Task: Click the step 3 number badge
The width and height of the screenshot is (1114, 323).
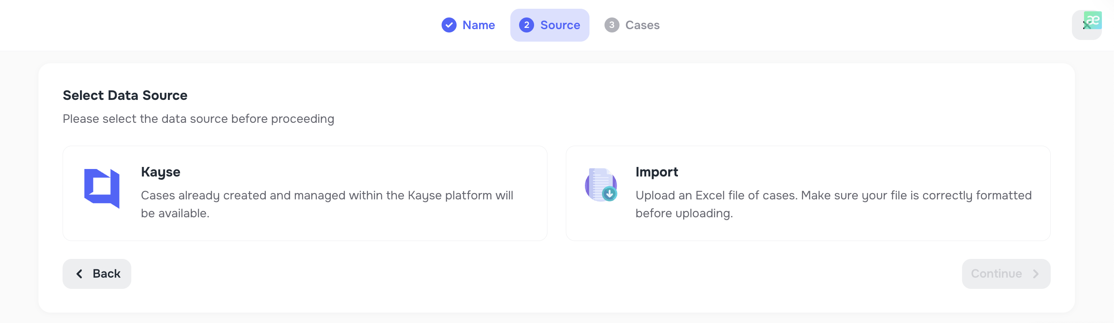Action: 612,25
